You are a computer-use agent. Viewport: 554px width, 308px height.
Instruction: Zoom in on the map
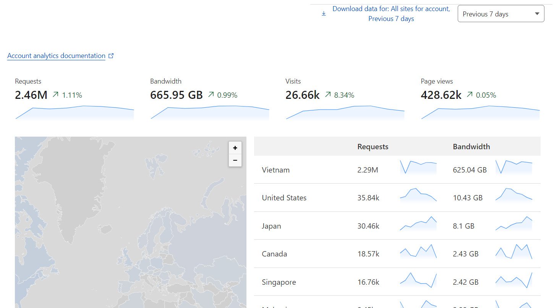pos(235,148)
